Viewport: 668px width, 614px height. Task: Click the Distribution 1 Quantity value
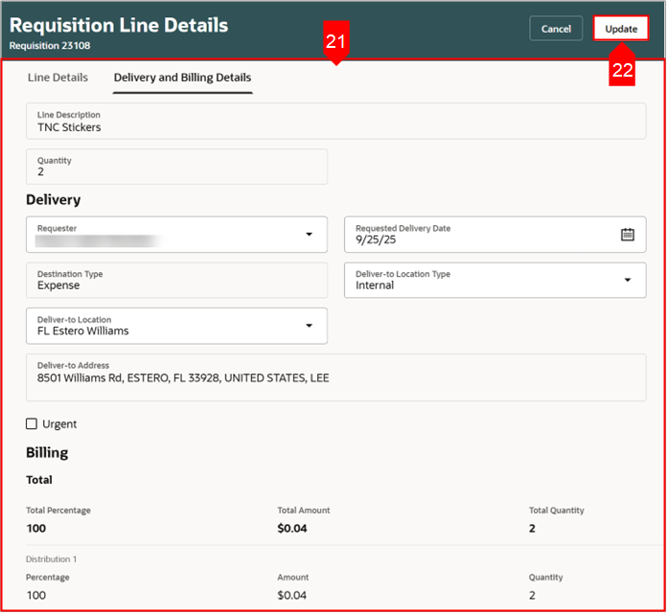(532, 596)
